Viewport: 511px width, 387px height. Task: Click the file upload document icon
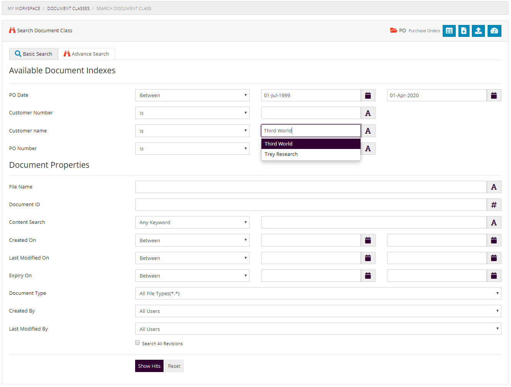(464, 31)
